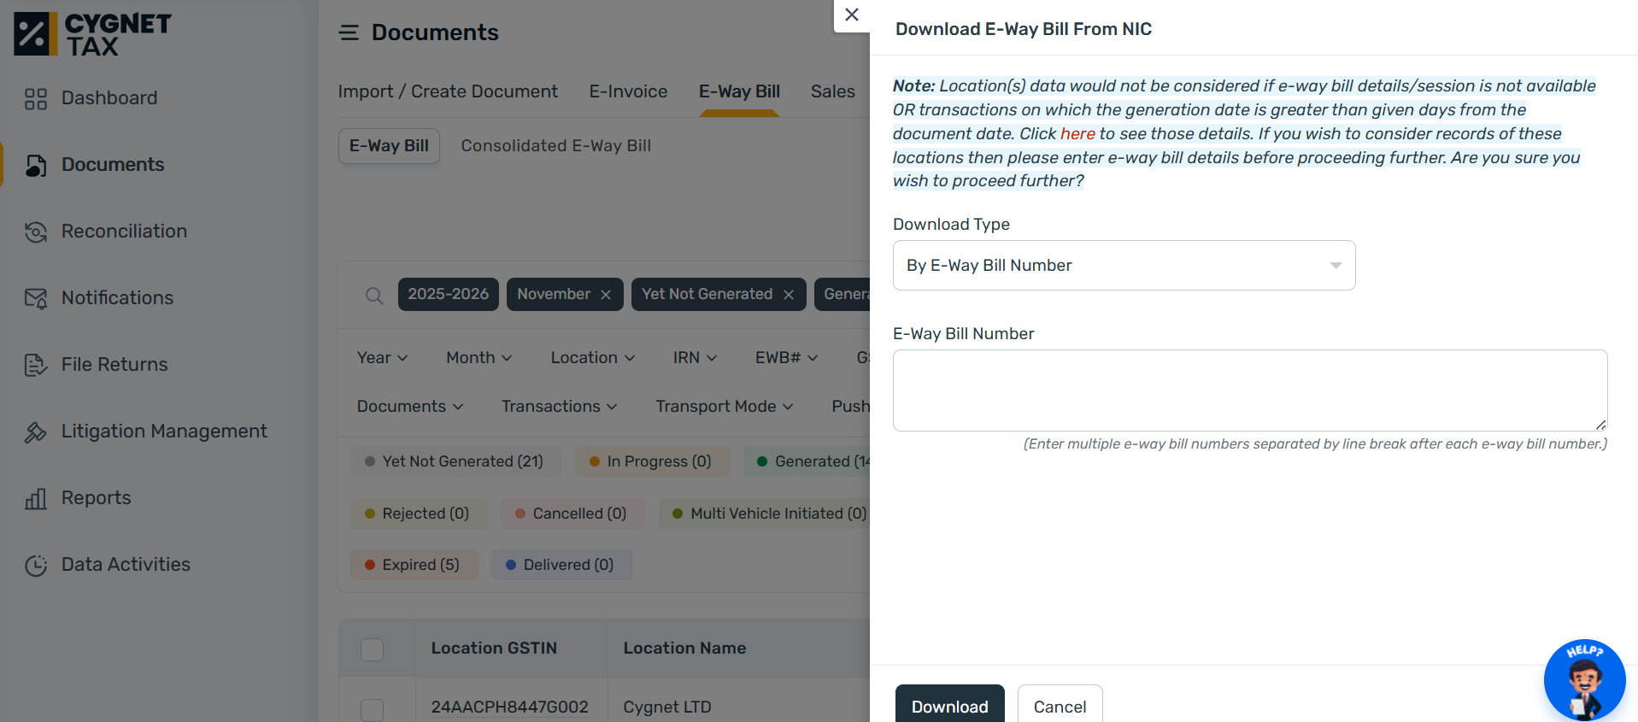Screen dimensions: 1638x722
Task: Click the Reconciliation sidebar icon
Action: click(x=35, y=232)
